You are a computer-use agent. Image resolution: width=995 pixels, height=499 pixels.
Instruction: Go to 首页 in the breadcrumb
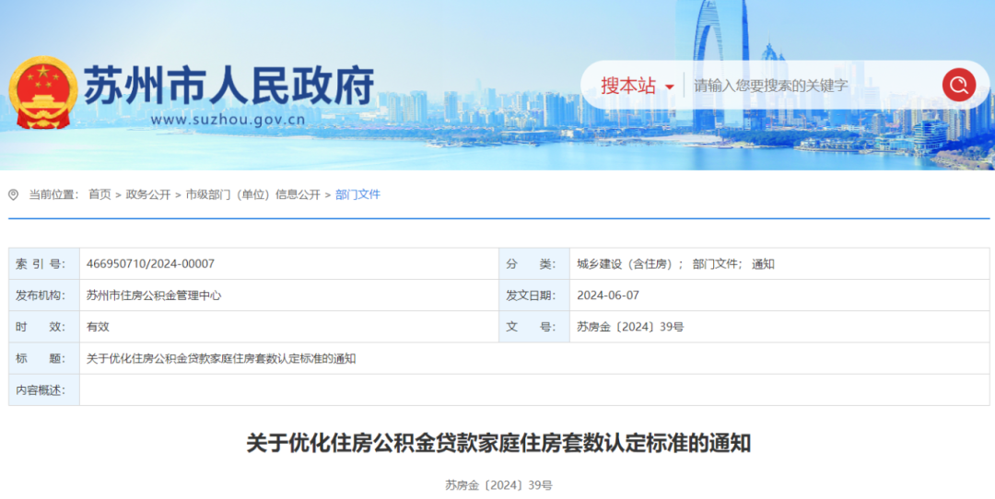click(99, 195)
